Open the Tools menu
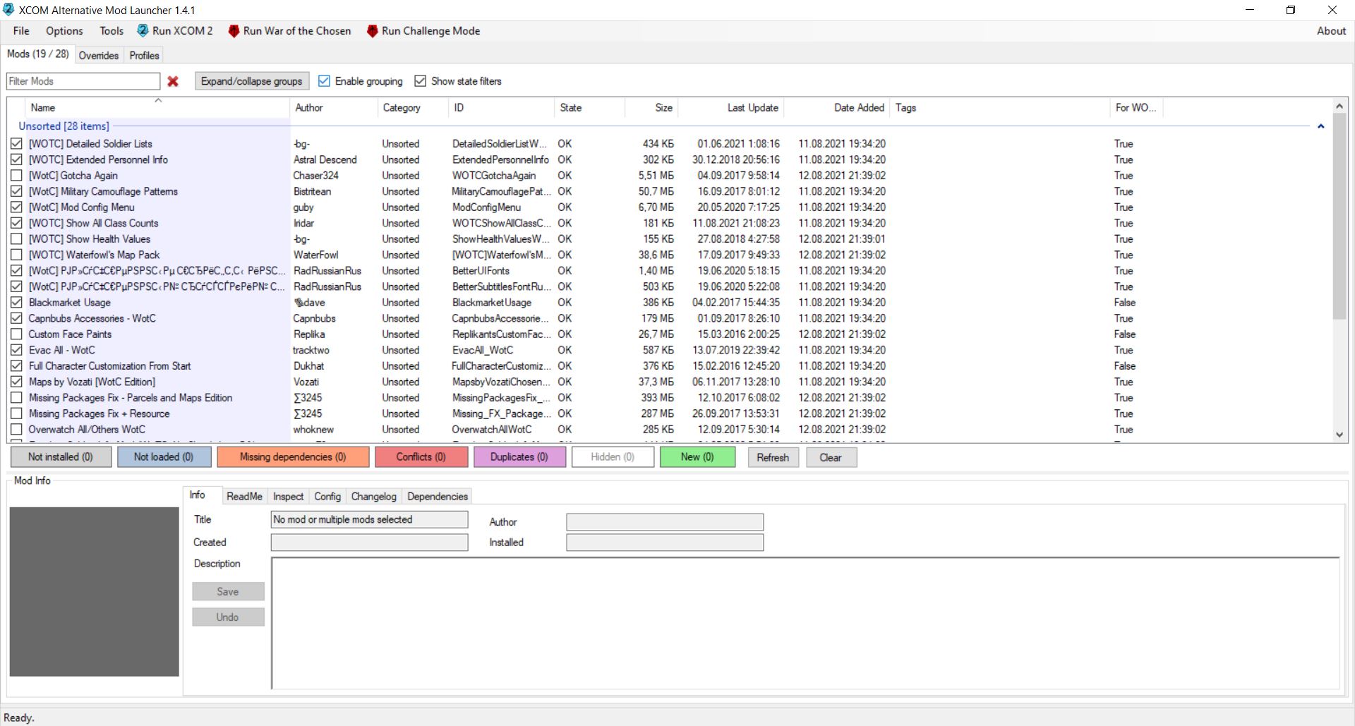This screenshot has width=1355, height=726. pos(112,31)
